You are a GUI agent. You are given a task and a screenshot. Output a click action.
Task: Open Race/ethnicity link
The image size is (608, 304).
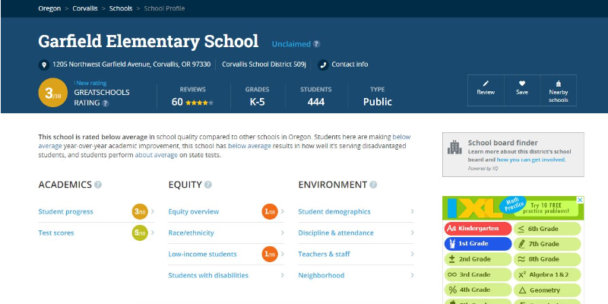point(192,233)
